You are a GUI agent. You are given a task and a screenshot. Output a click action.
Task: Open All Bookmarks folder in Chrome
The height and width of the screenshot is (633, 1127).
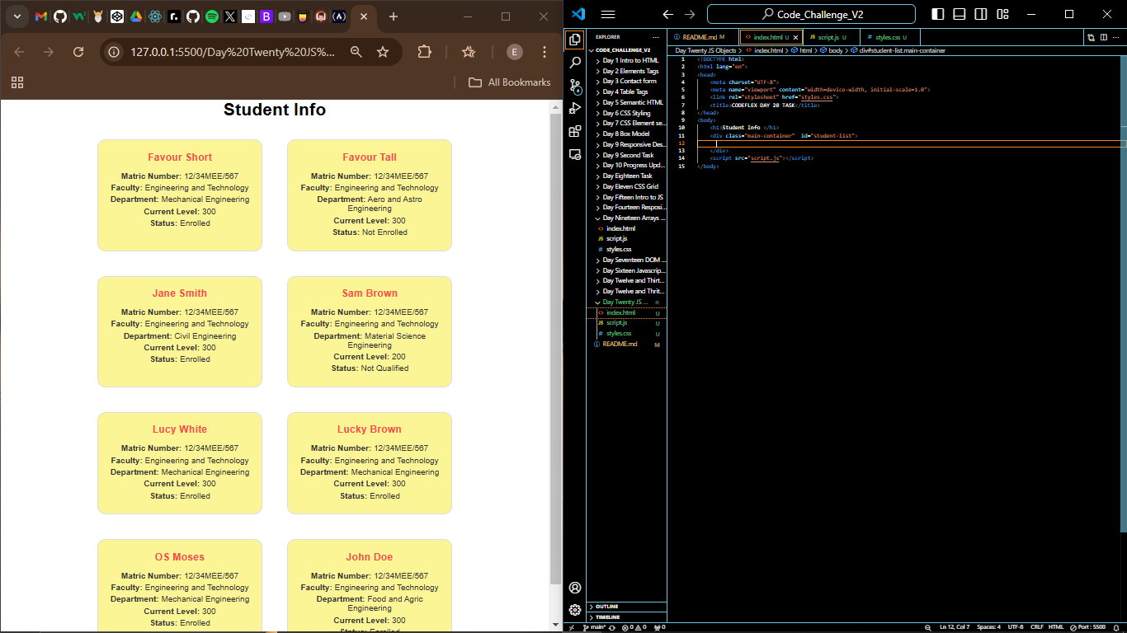[x=510, y=82]
